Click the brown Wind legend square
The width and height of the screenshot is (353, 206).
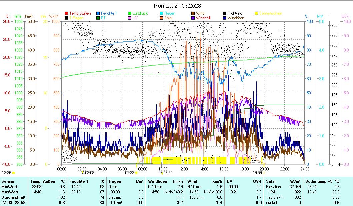point(193,14)
